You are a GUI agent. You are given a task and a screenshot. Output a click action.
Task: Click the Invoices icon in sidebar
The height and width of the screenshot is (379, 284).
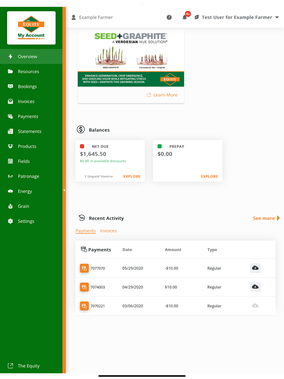pos(10,102)
